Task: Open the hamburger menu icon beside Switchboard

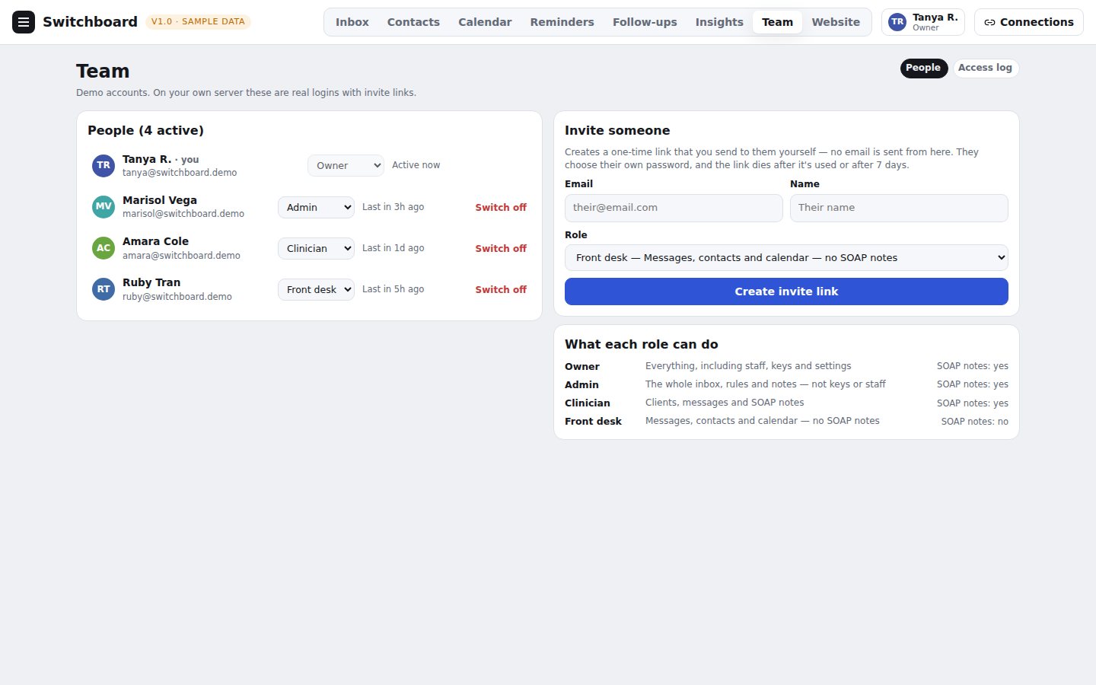Action: click(x=24, y=22)
